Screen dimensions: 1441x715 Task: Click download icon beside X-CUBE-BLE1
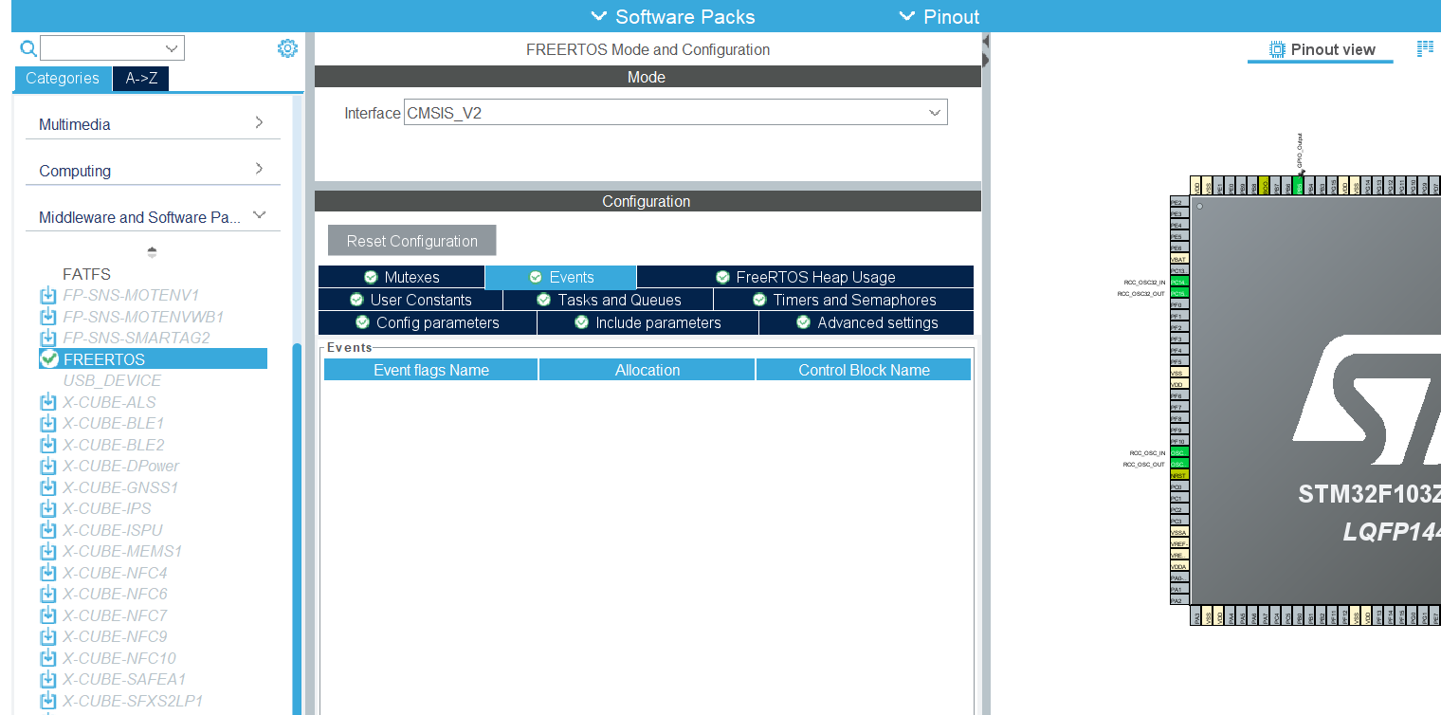tap(48, 423)
